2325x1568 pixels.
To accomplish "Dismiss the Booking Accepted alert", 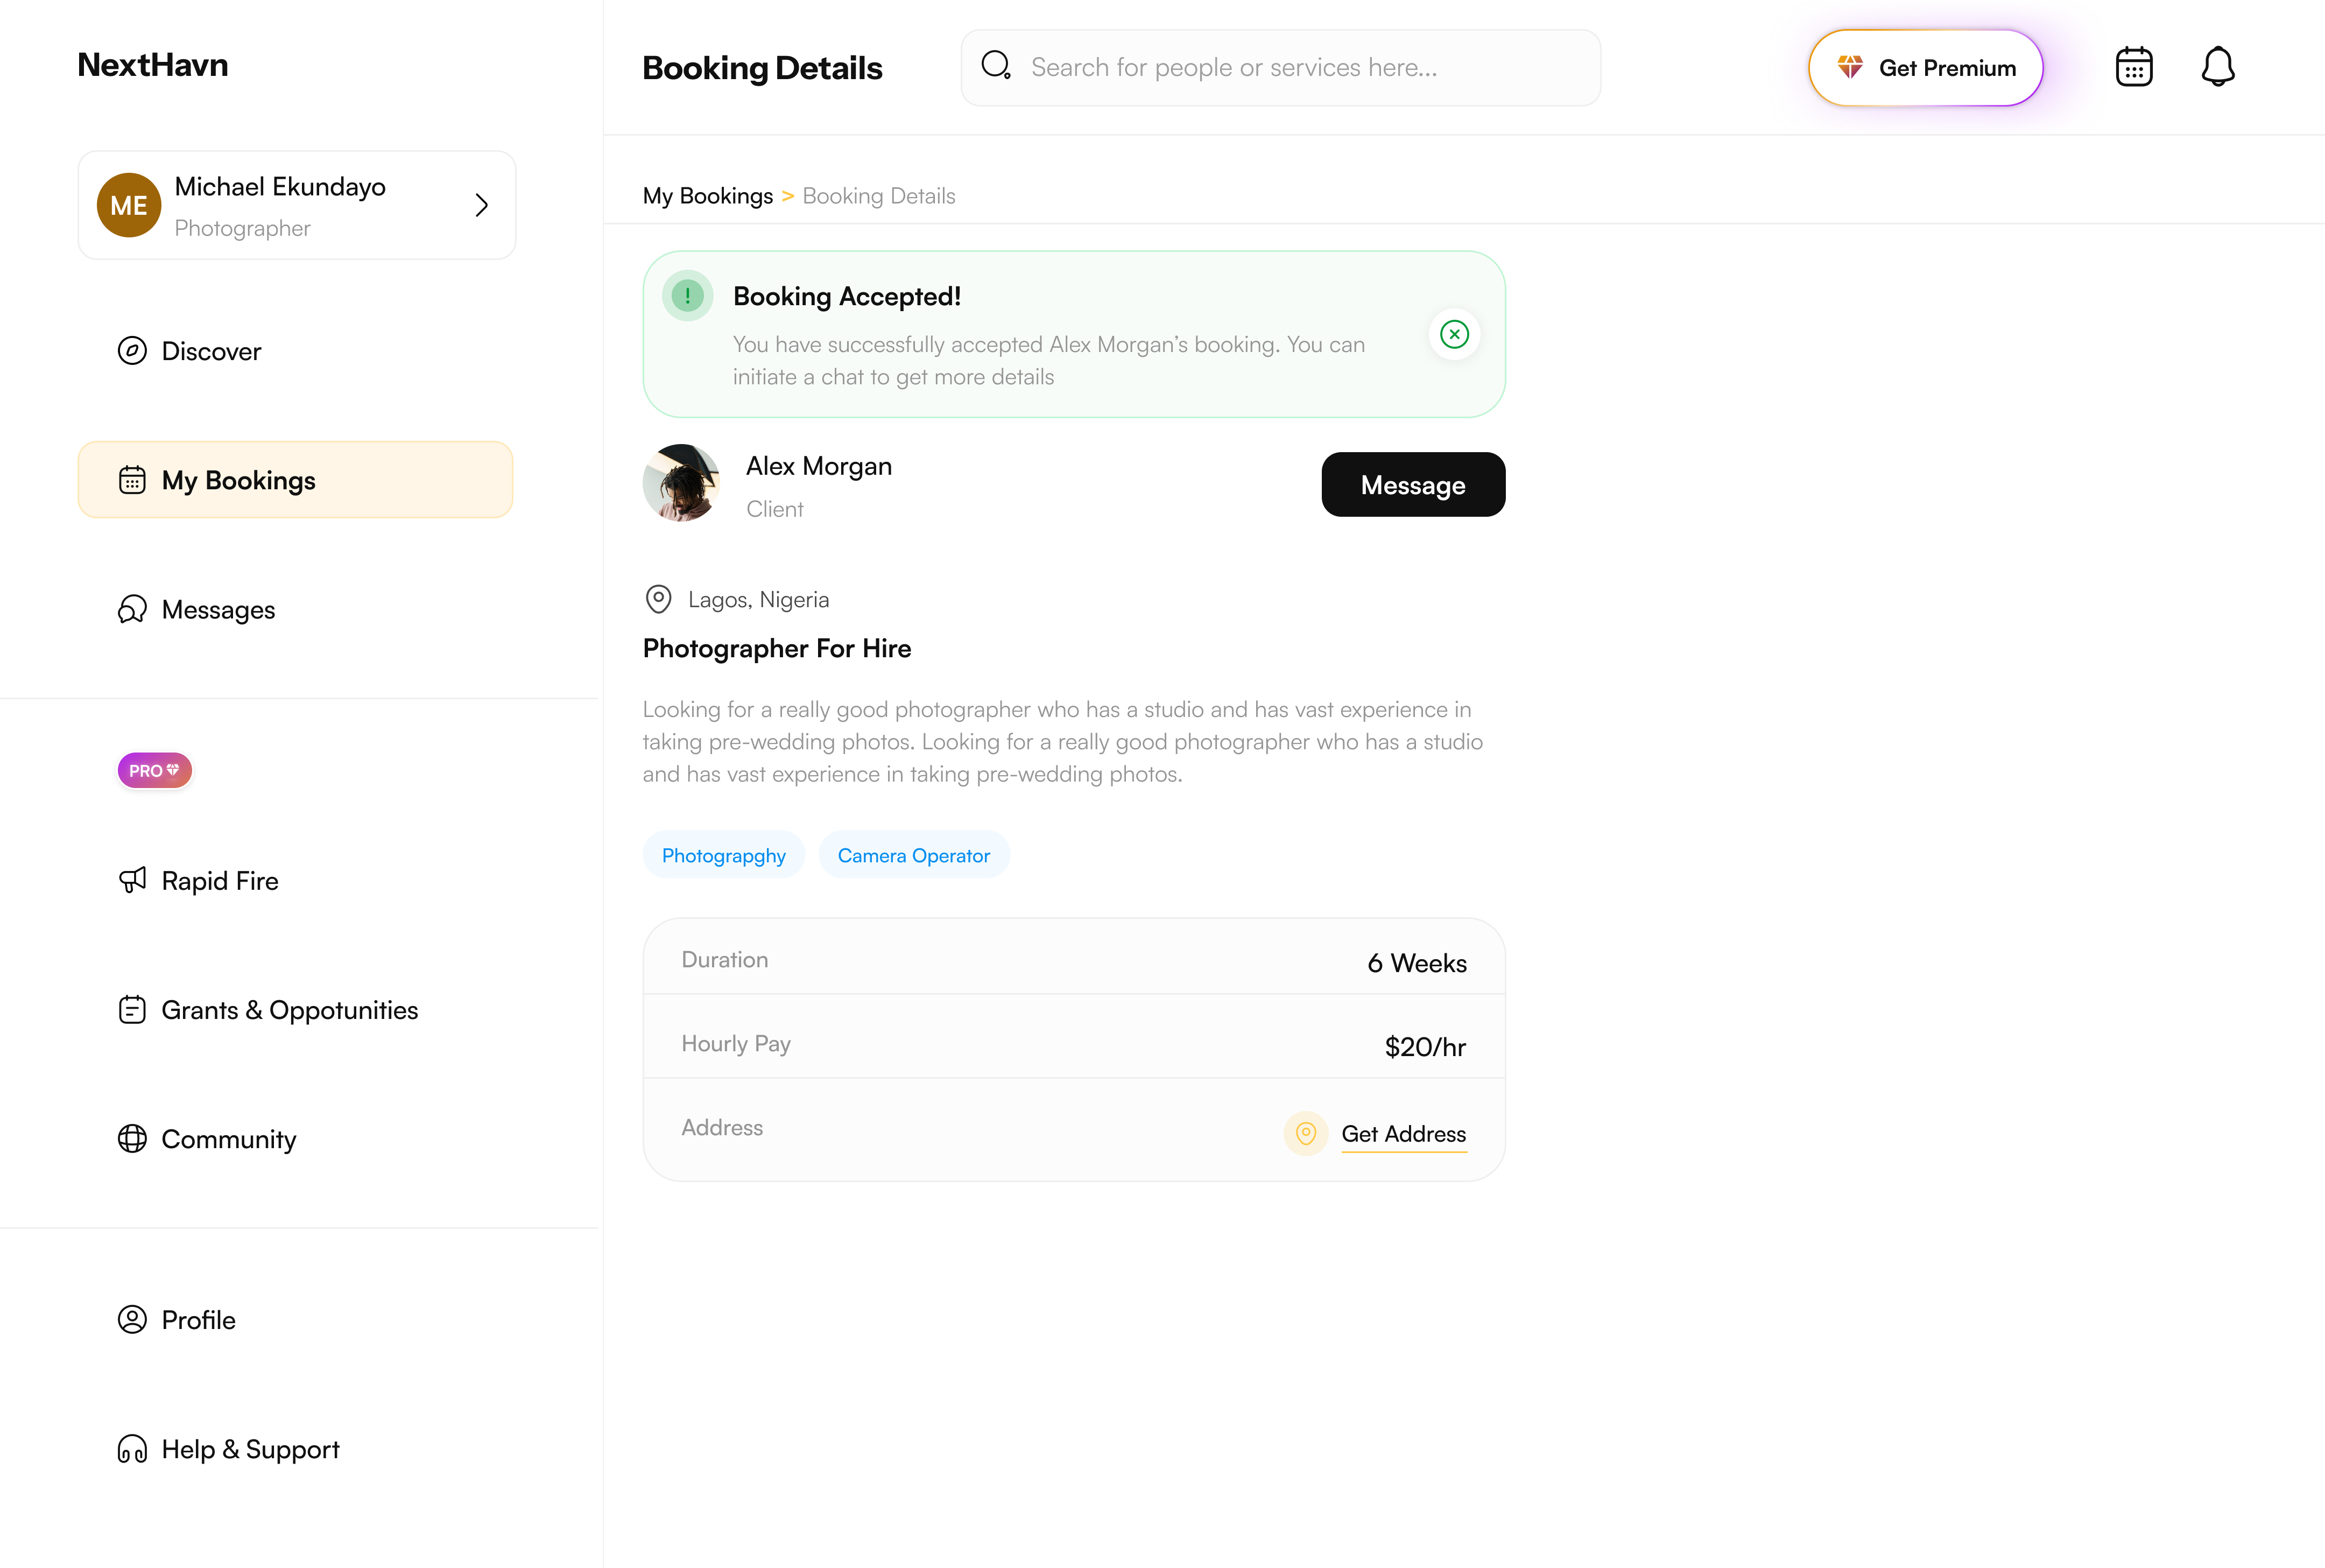I will [x=1454, y=334].
